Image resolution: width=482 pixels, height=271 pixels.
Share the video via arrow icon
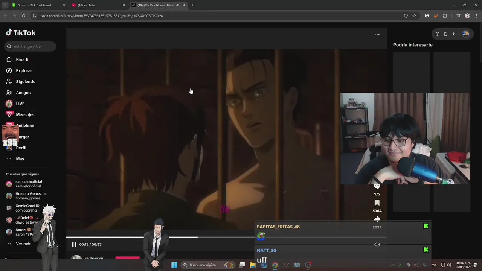[x=377, y=219]
